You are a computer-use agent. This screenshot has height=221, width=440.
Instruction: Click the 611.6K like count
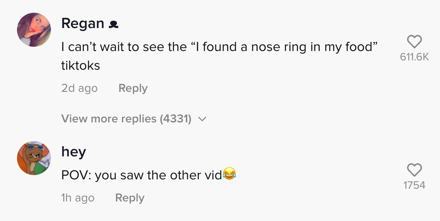[415, 57]
